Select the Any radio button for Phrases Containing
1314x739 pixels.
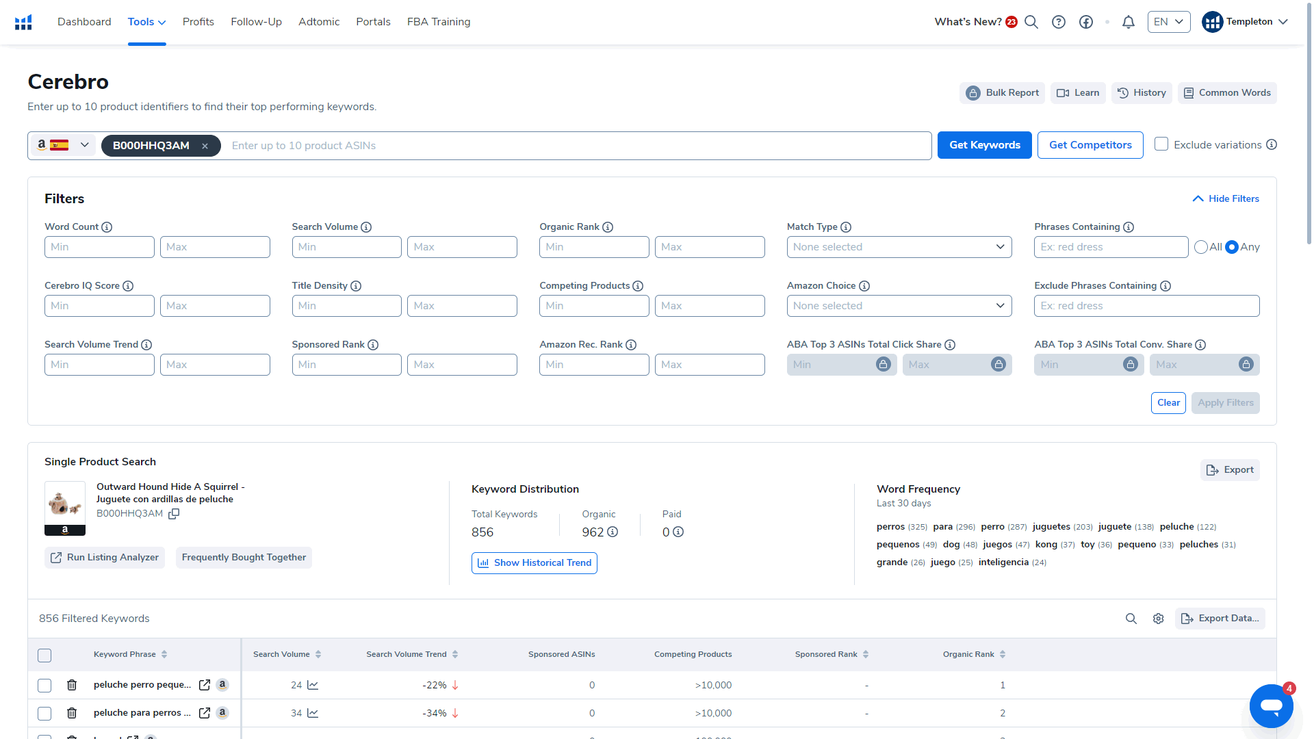coord(1232,246)
